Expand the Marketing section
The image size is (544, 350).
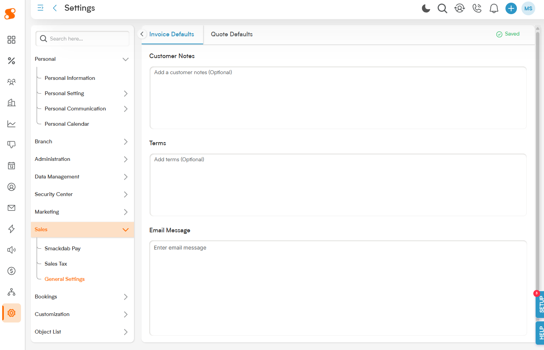[126, 212]
